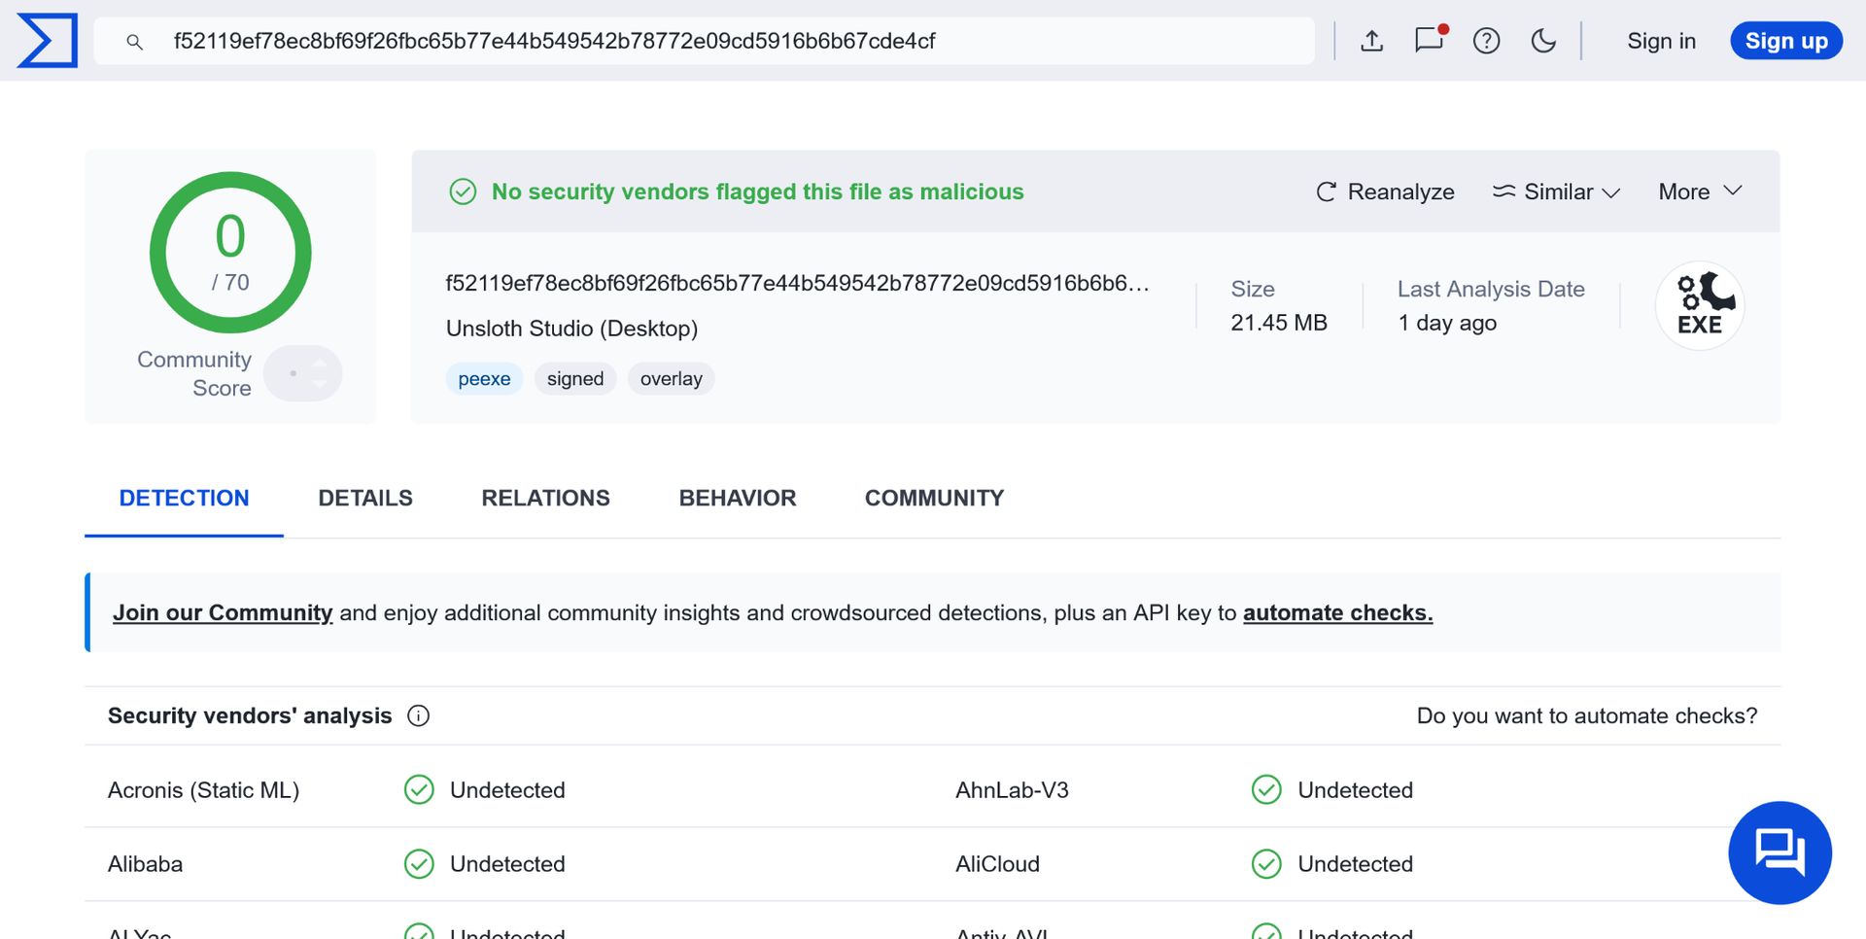The width and height of the screenshot is (1866, 939).
Task: Open the BEHAVIOR tab
Action: pyautogui.click(x=738, y=499)
